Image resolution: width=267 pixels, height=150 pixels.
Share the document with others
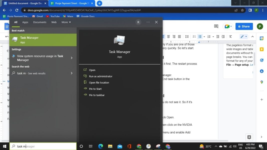pyautogui.click(x=244, y=26)
